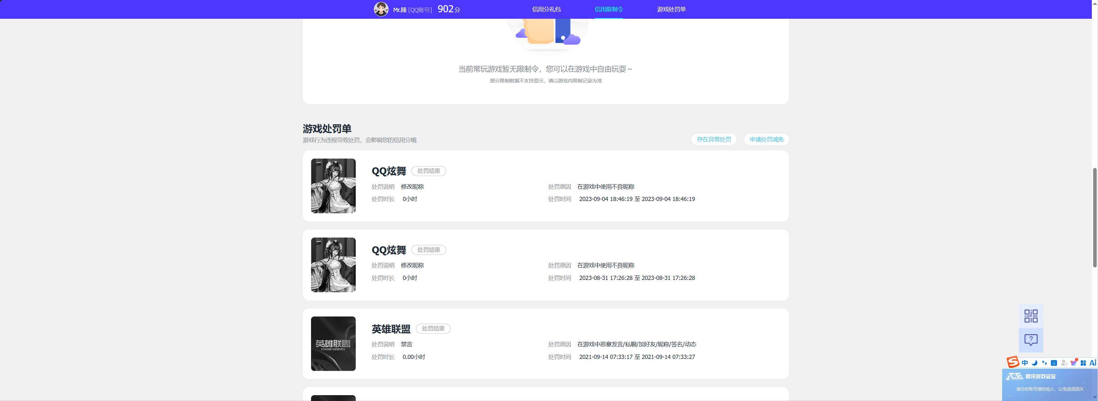The width and height of the screenshot is (1098, 401).
Task: Click 处罚结束 badge on 2023-08-31 QQ炫舞 card
Action: (428, 250)
